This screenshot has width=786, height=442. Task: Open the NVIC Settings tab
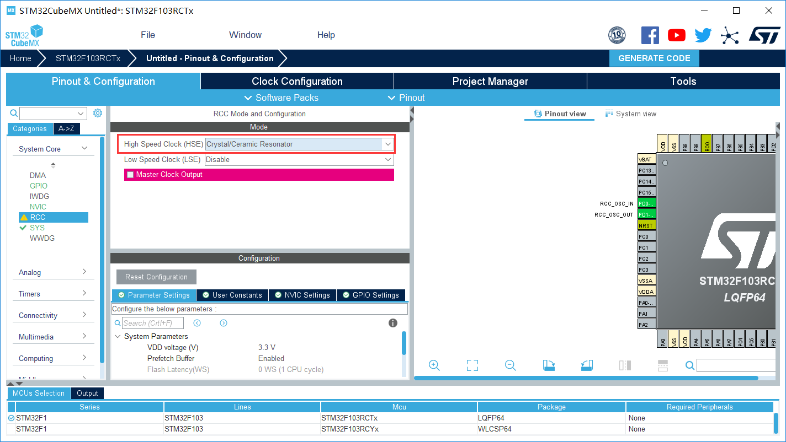click(x=302, y=295)
